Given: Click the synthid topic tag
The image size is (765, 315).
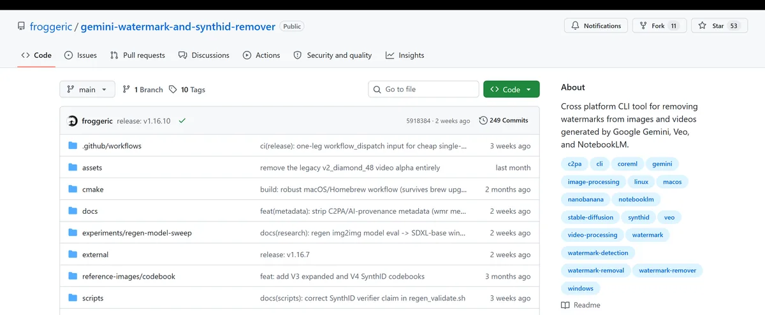Looking at the screenshot, I should [x=639, y=217].
